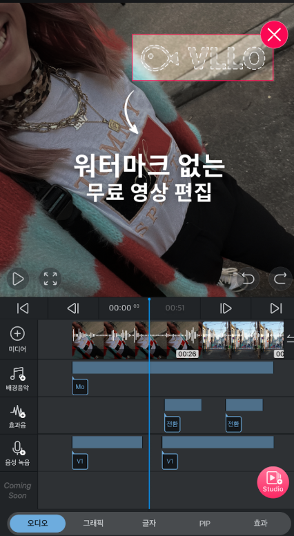Switch to the 글자 tab
The width and height of the screenshot is (294, 536).
pyautogui.click(x=149, y=523)
